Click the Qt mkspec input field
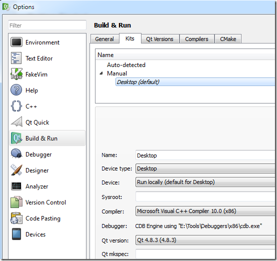277x261 pixels. [x=205, y=254]
